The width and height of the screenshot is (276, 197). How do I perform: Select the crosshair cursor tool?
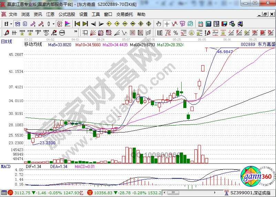coord(167,24)
